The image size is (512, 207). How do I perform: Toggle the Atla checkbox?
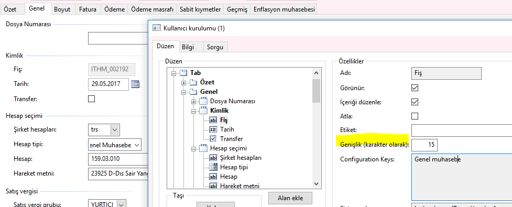pyautogui.click(x=415, y=116)
